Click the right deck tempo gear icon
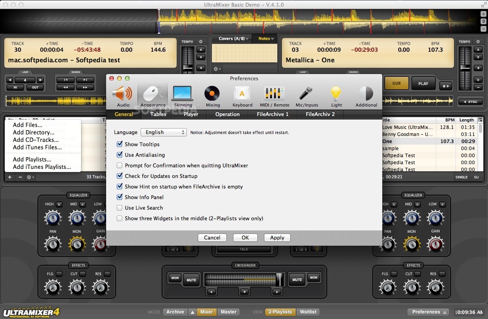Screen dimensions: 488x319 pyautogui.click(x=478, y=42)
